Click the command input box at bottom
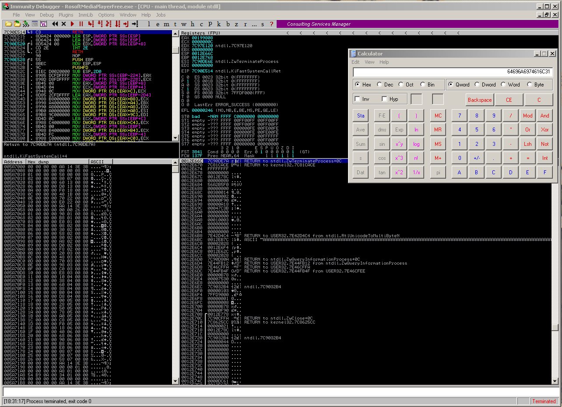The height and width of the screenshot is (407, 562). click(x=281, y=392)
